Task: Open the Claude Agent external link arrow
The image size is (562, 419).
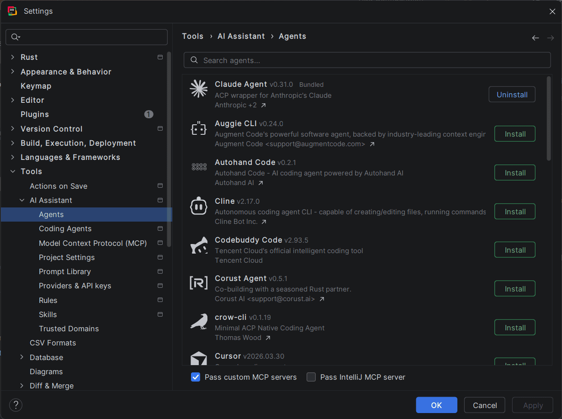Action: click(x=263, y=106)
